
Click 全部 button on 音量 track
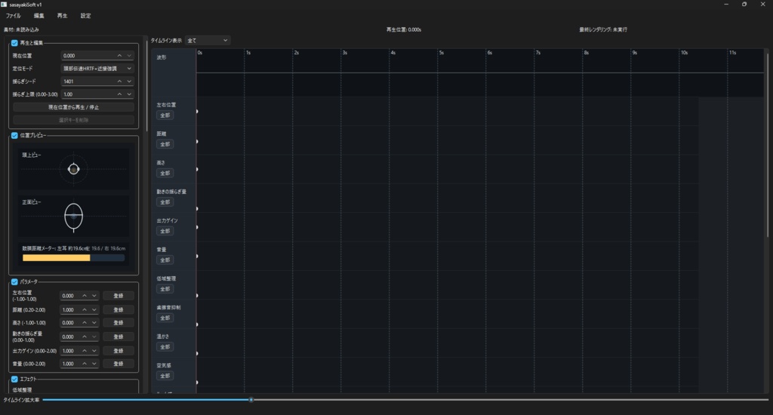[x=165, y=260]
